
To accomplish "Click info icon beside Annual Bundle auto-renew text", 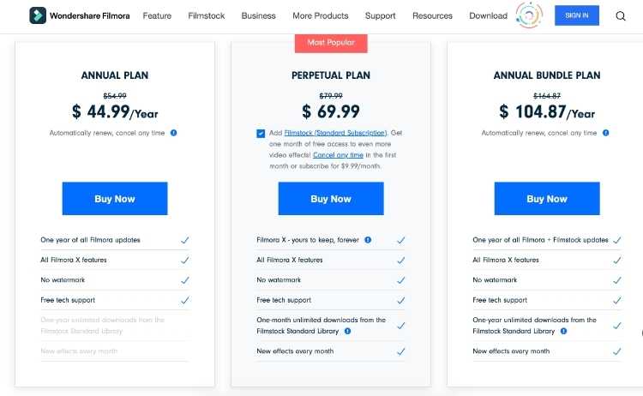I will tap(605, 133).
